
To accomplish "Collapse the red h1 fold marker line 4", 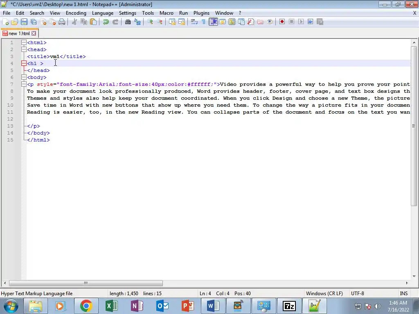I will click(24, 63).
